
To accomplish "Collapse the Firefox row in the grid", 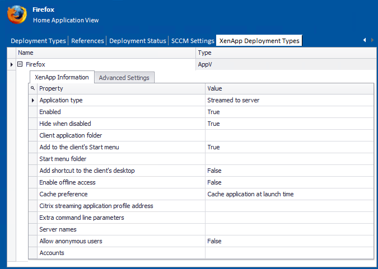I will point(20,64).
